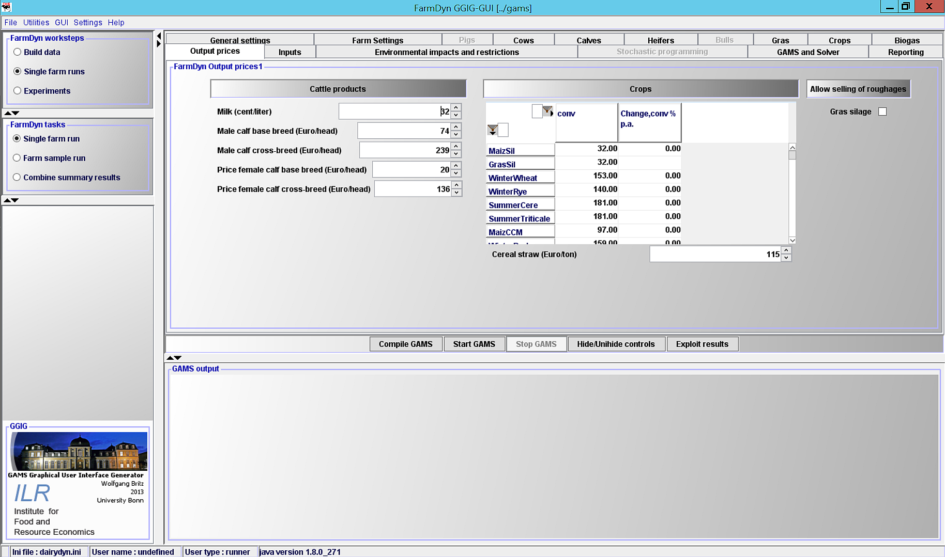The image size is (945, 557).
Task: Click the FarmDyn app icon in title bar
Action: click(6, 7)
